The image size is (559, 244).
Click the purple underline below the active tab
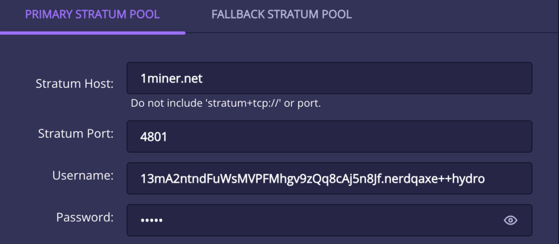(x=92, y=33)
